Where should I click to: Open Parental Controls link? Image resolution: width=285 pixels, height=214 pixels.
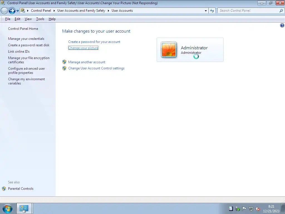point(21,189)
